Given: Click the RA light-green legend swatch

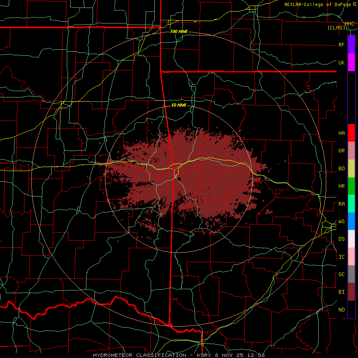Looking at the screenshot, I should point(351,204).
